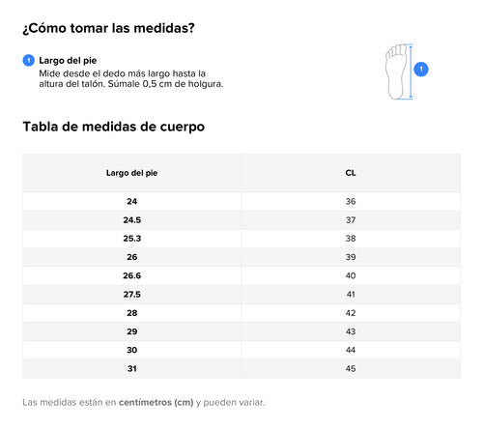Viewport: 483px width, 430px height.
Task: Click the foot outline illustration
Action: [396, 72]
